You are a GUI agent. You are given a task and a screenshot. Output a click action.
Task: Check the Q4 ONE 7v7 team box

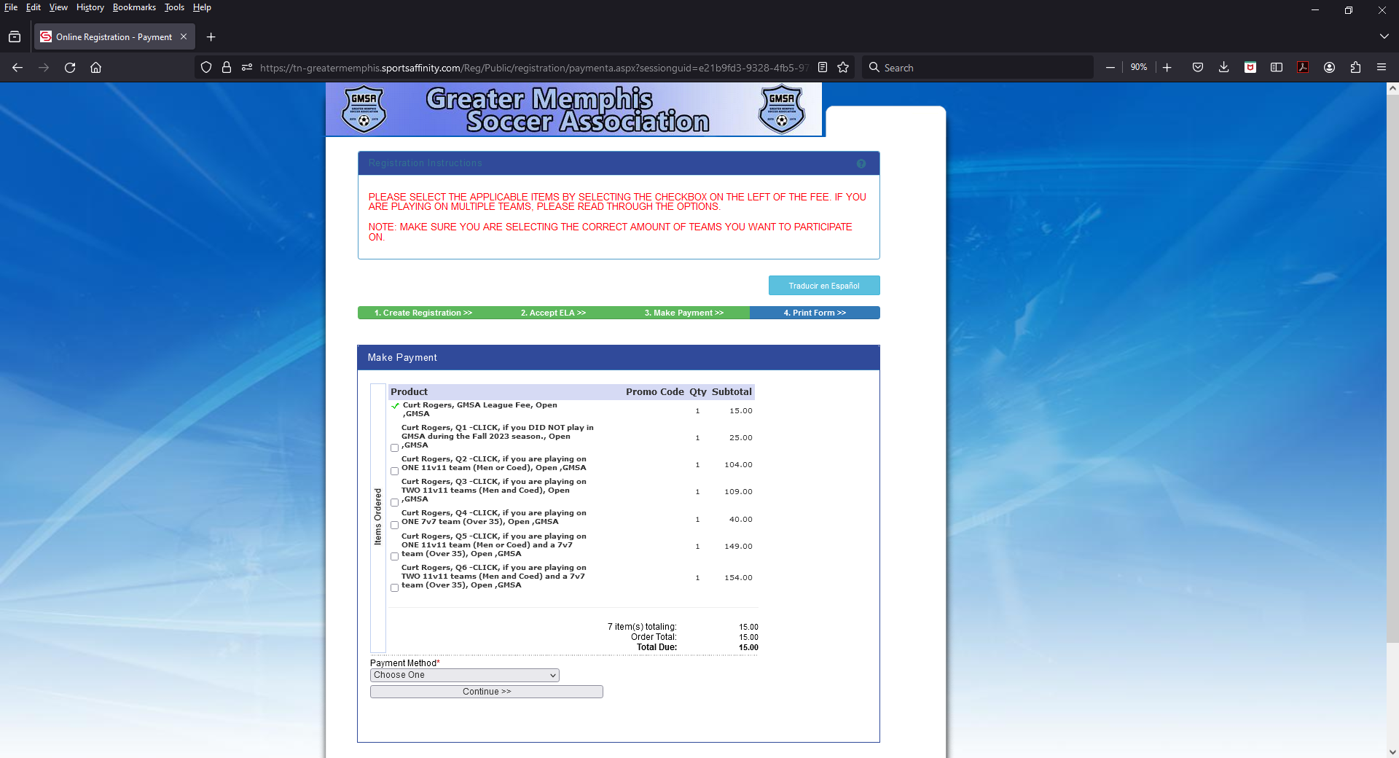click(395, 525)
